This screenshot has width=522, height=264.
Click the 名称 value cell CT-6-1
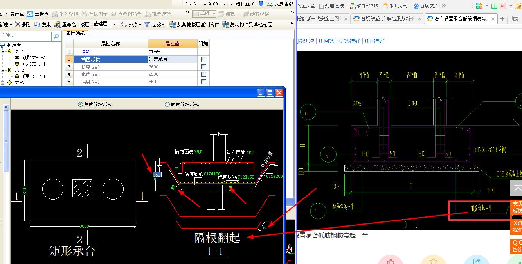[173, 52]
